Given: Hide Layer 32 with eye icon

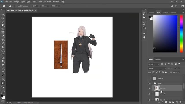Looking at the screenshot, I should (150, 94).
